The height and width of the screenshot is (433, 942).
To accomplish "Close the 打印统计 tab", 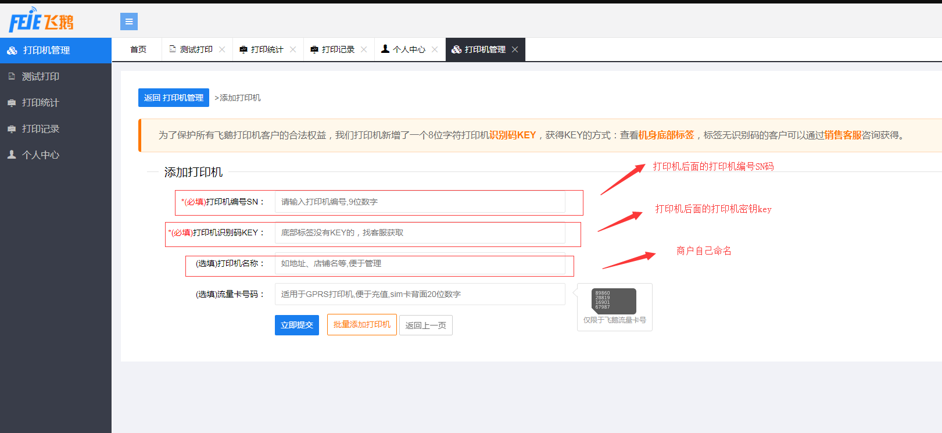I will tap(293, 49).
